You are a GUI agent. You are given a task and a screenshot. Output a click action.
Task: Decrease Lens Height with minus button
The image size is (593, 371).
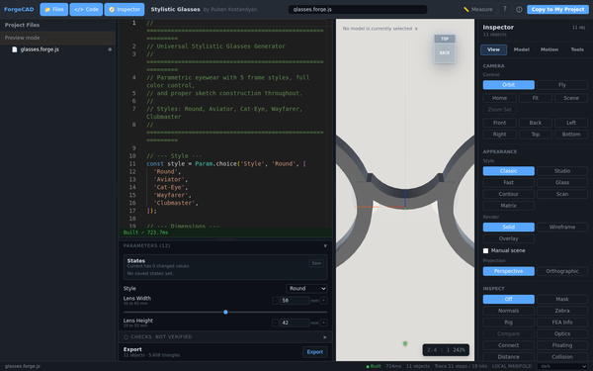276,323
